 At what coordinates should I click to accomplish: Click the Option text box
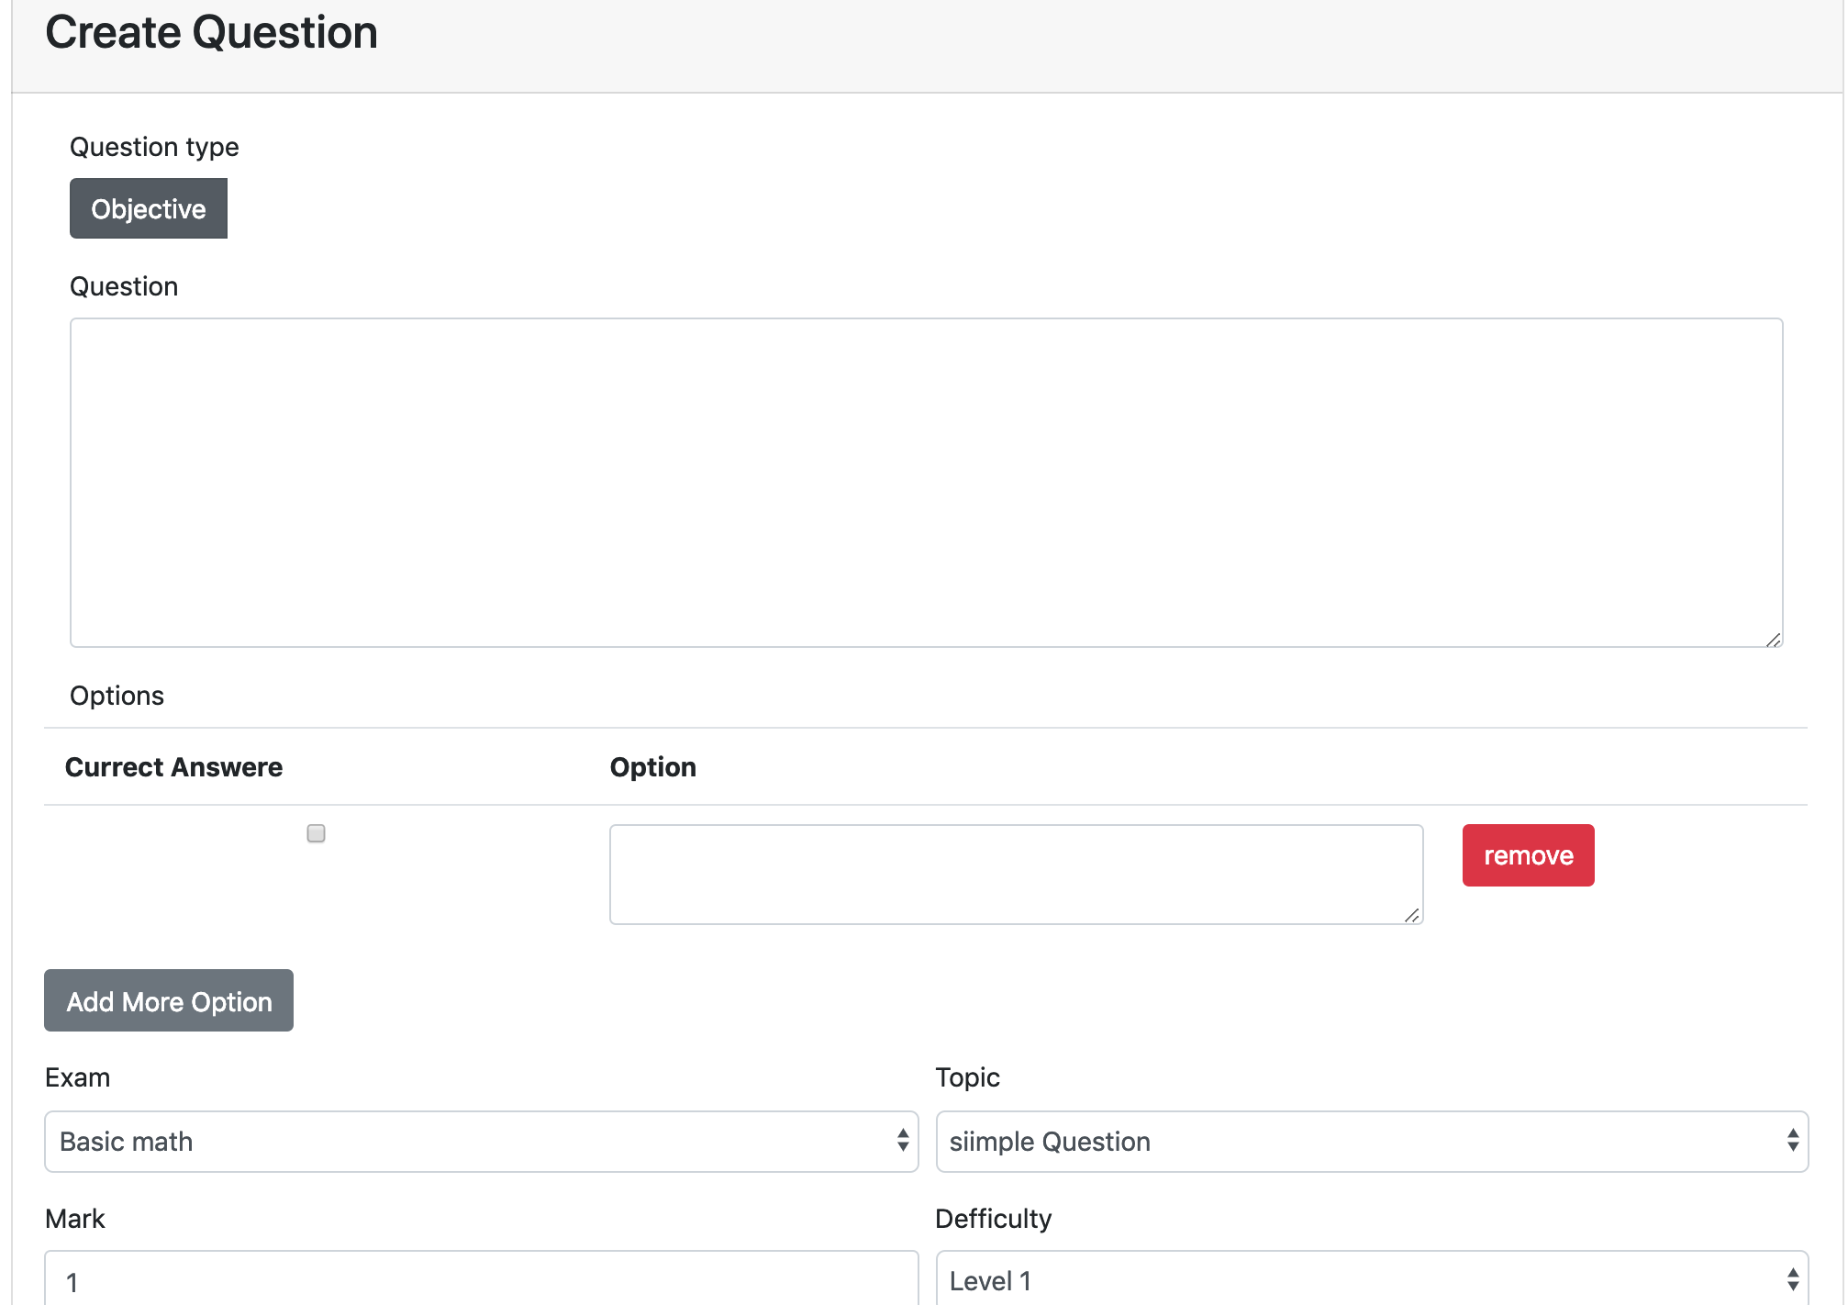pyautogui.click(x=1015, y=874)
